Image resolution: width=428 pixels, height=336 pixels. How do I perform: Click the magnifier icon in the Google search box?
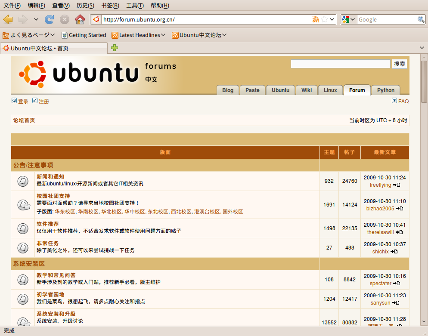[x=421, y=19]
